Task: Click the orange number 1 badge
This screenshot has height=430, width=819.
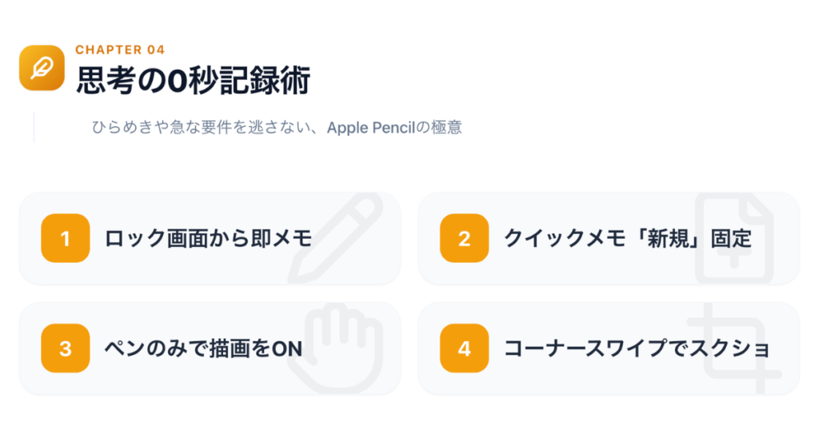Action: (65, 238)
